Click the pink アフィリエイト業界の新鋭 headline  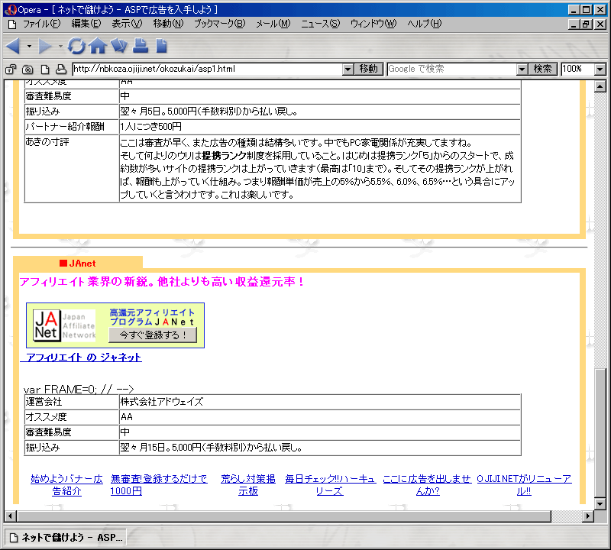[162, 281]
